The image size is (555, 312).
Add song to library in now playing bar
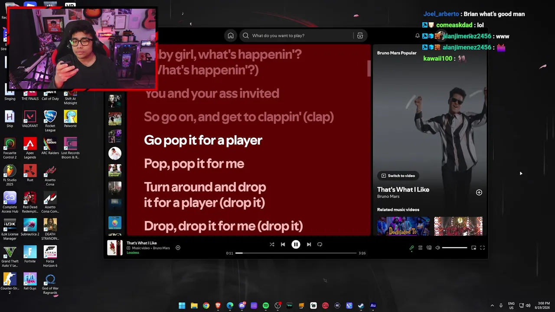(178, 248)
